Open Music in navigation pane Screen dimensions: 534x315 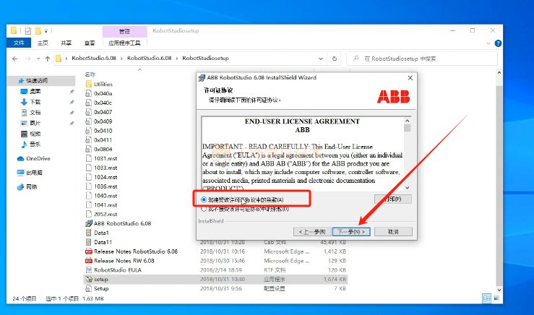35,144
